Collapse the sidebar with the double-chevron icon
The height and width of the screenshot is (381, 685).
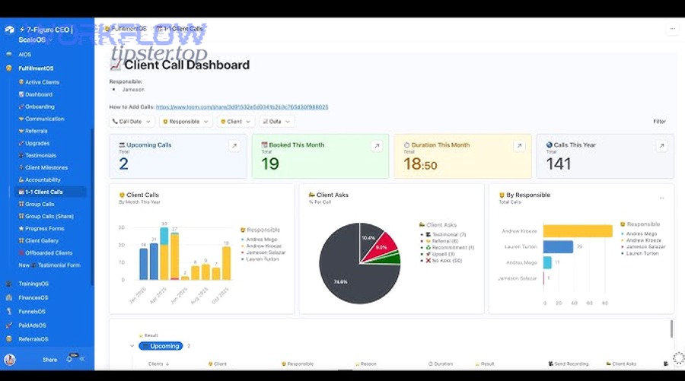pyautogui.click(x=82, y=360)
